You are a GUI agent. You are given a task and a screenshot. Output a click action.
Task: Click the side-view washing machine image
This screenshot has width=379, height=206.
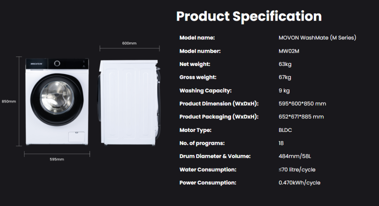coord(128,102)
